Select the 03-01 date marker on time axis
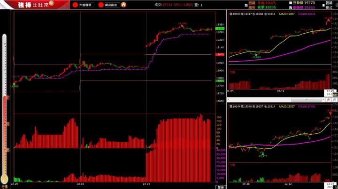 pos(80,184)
